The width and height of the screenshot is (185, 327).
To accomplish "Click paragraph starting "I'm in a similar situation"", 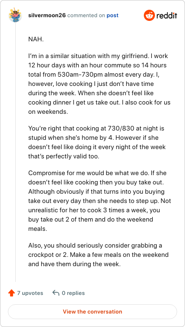I will (99, 84).
